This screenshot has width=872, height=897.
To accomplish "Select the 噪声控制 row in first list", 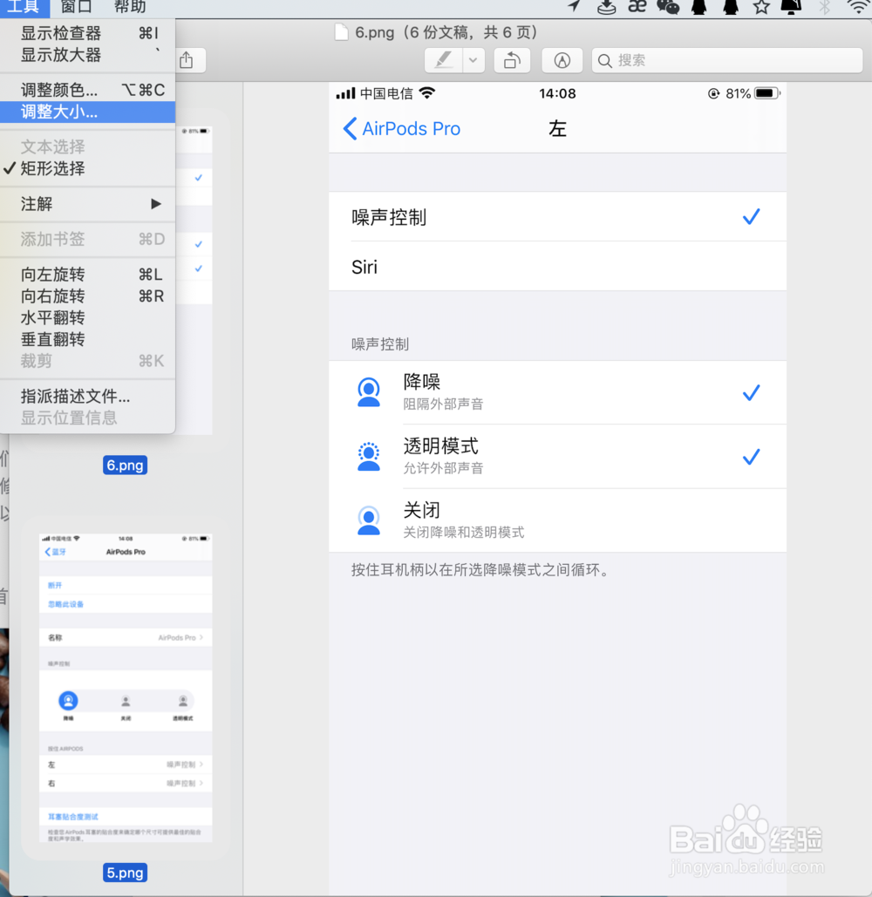I will [x=557, y=217].
